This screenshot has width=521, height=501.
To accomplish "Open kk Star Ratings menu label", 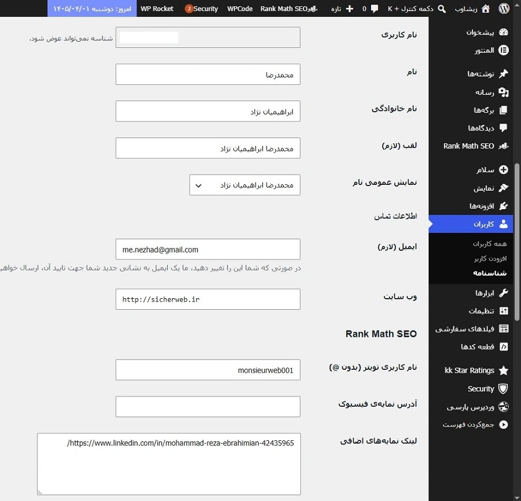I will pyautogui.click(x=469, y=370).
